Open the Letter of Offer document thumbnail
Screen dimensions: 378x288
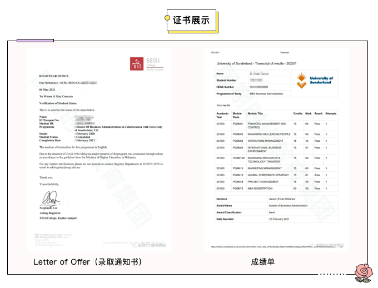click(x=98, y=150)
